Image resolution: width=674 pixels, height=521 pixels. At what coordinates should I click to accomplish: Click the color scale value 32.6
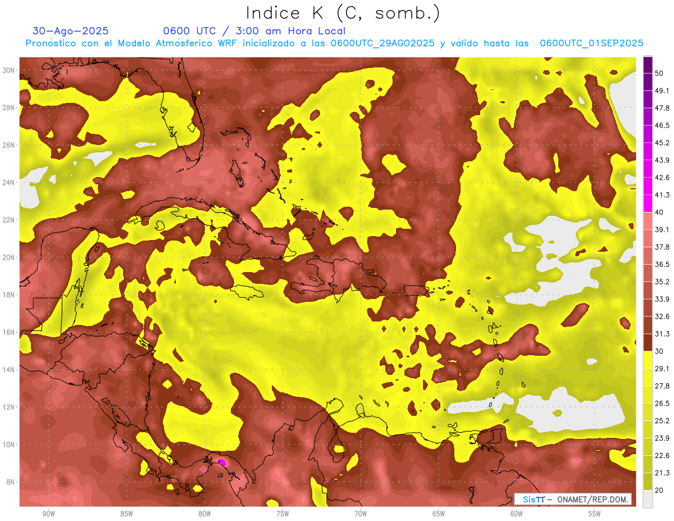click(x=662, y=316)
